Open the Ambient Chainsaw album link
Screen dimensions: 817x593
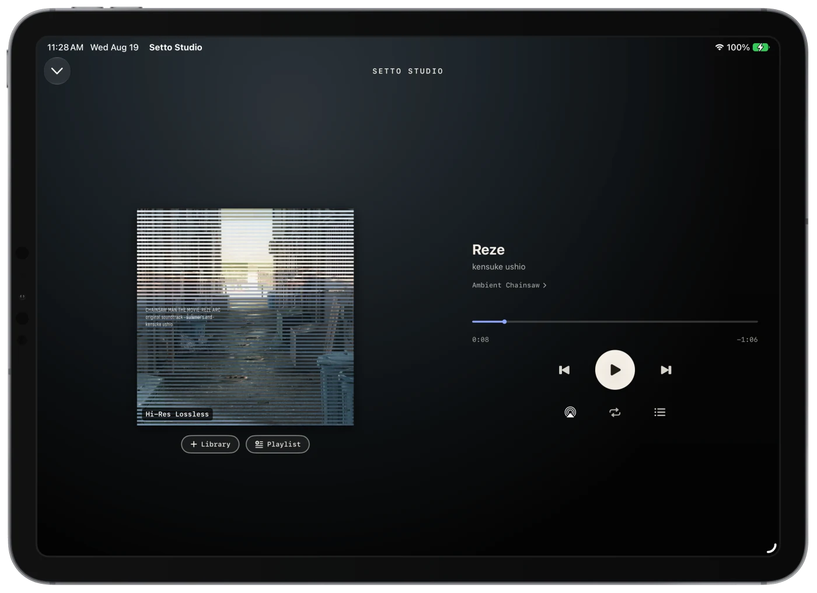509,285
